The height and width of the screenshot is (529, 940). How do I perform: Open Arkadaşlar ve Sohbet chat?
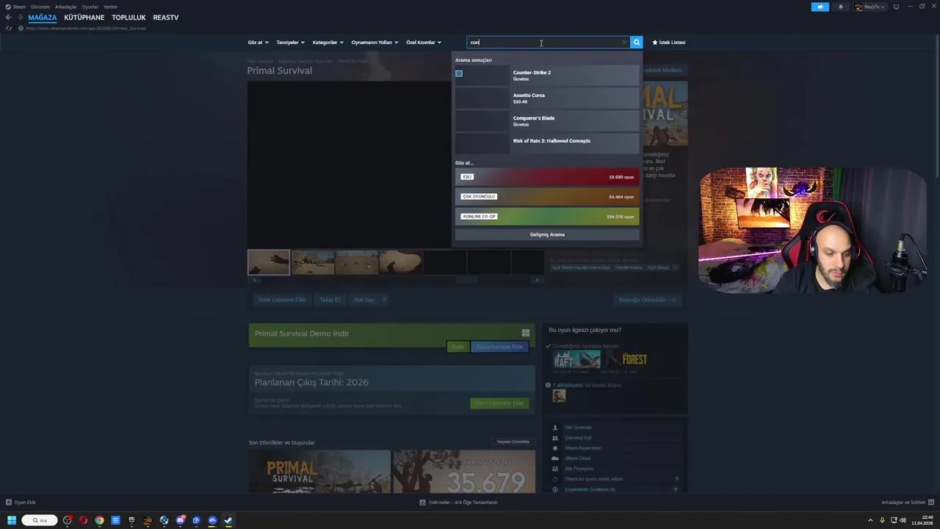[x=907, y=503]
